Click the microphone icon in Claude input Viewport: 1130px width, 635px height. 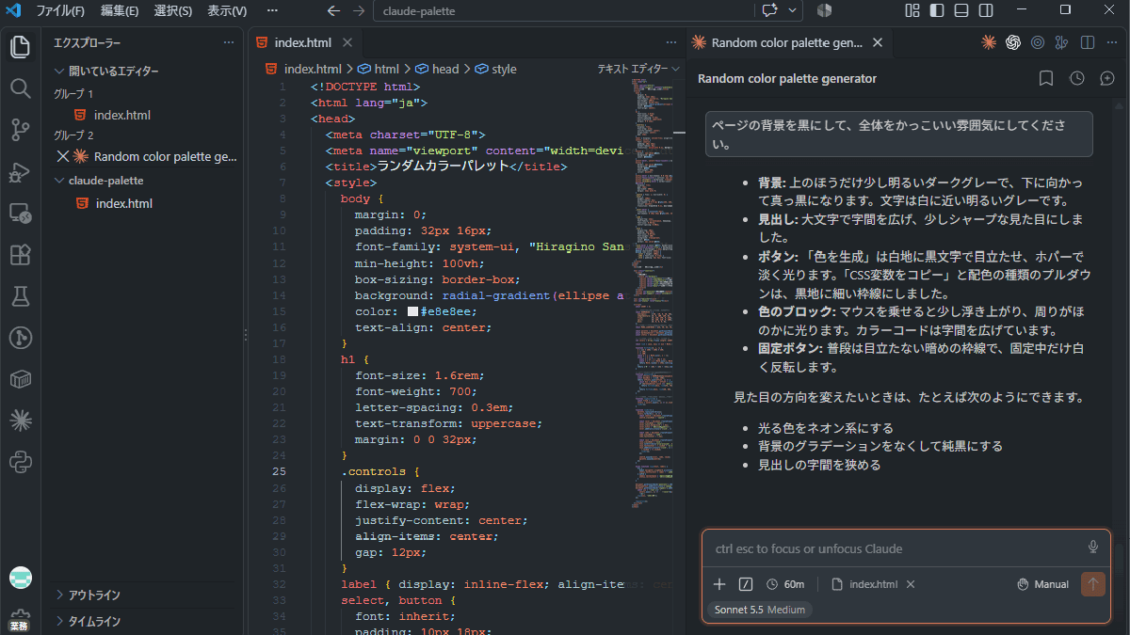tap(1093, 548)
